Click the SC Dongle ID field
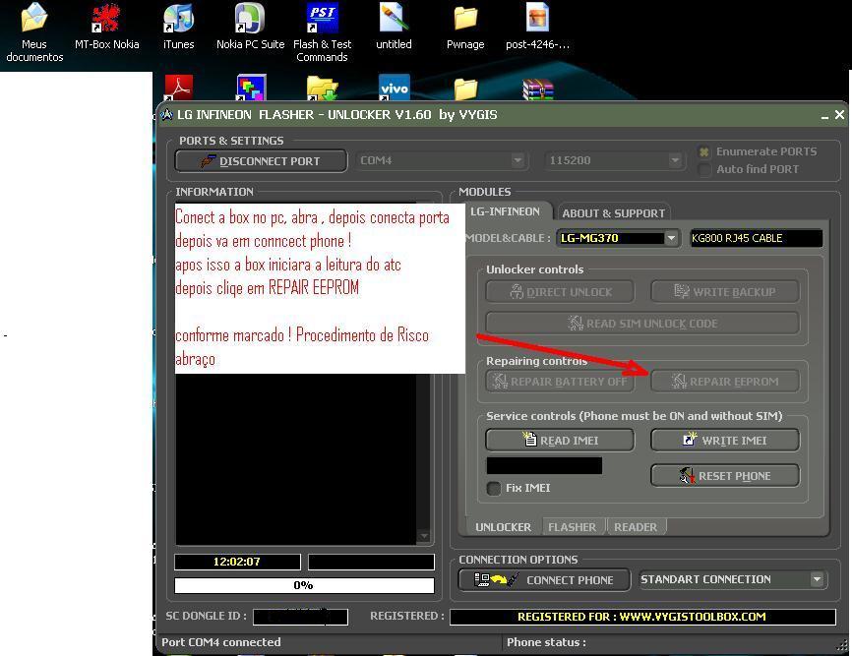This screenshot has height=656, width=852. coord(300,617)
